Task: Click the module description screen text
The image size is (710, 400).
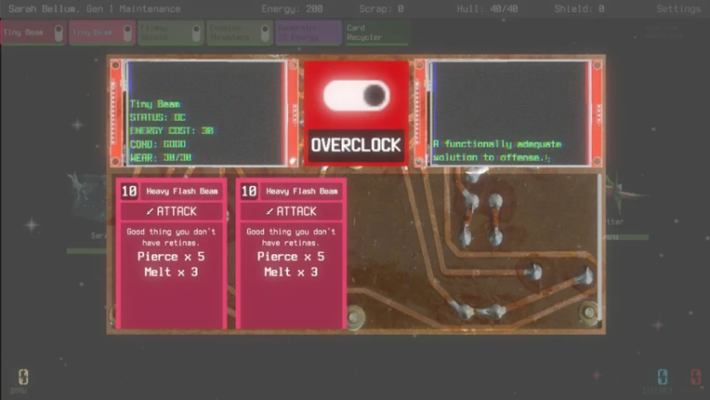Action: [x=497, y=151]
